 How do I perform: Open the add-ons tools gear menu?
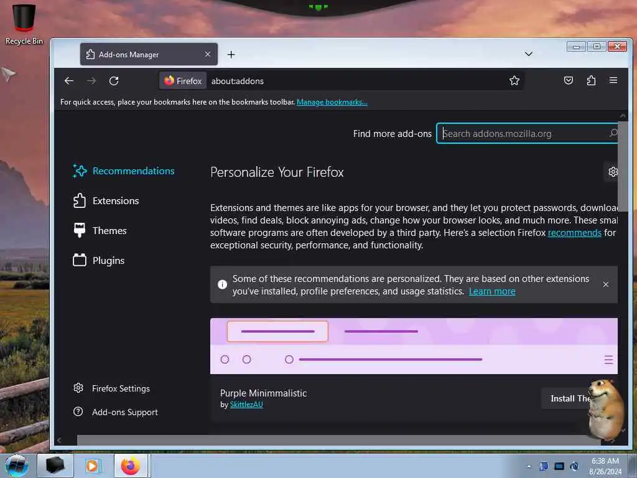[613, 172]
